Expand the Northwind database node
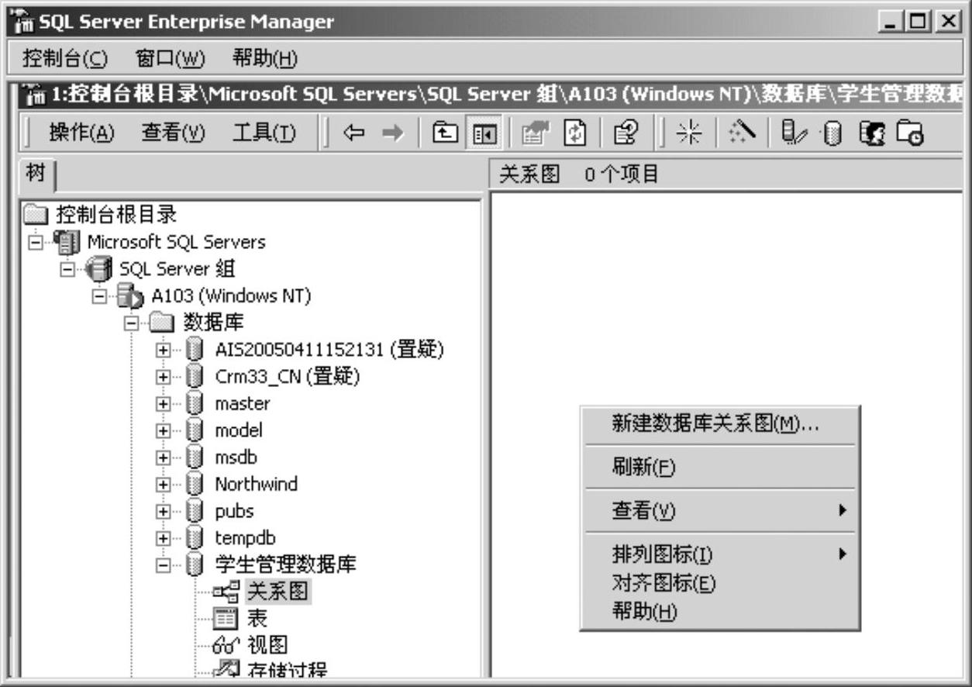 point(164,484)
